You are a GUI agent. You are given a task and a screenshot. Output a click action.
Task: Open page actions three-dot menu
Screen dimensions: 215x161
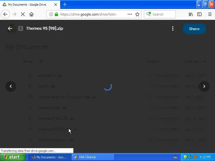(x=130, y=14)
